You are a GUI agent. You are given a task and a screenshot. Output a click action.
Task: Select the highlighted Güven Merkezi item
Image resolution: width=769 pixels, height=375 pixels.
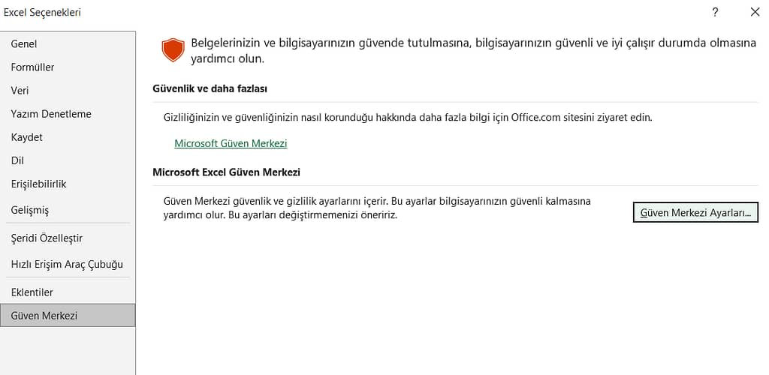[x=68, y=316]
